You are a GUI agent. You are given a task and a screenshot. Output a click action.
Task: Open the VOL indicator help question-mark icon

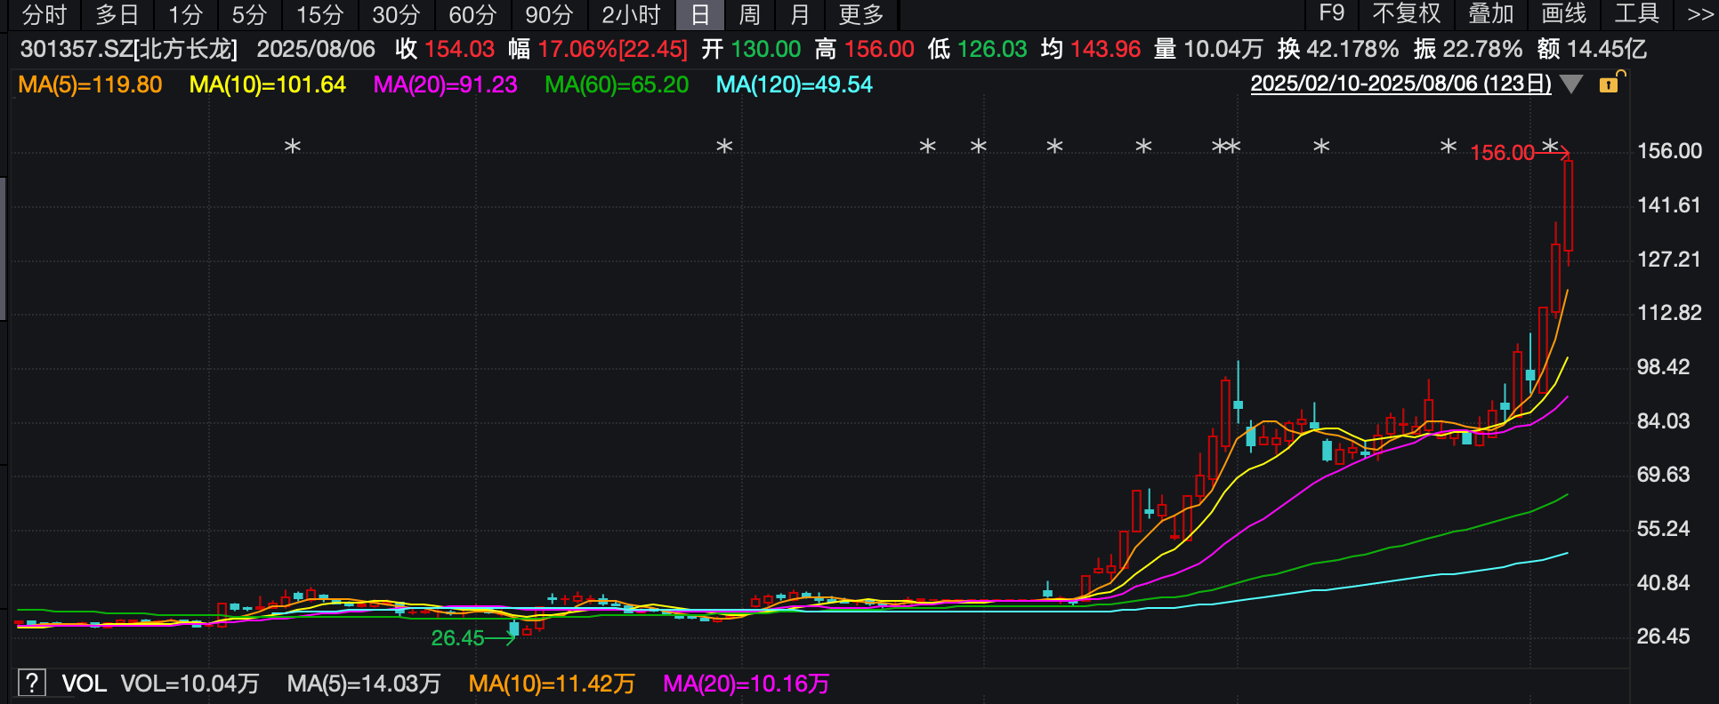pyautogui.click(x=31, y=683)
